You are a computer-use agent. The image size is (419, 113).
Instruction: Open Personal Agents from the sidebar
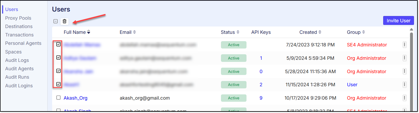[x=23, y=43]
